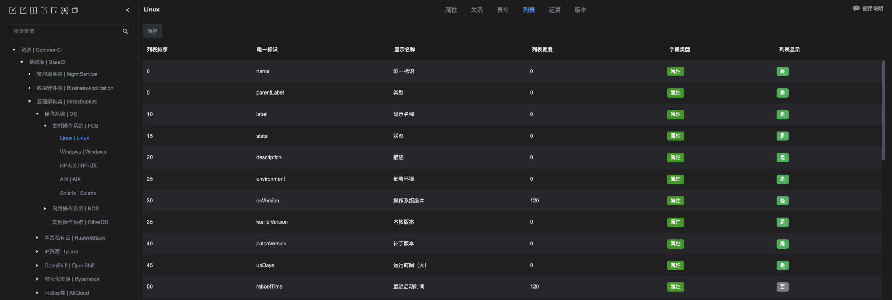Collapse the 基础库 | BaseCi node arrow
This screenshot has width=892, height=300.
22,62
